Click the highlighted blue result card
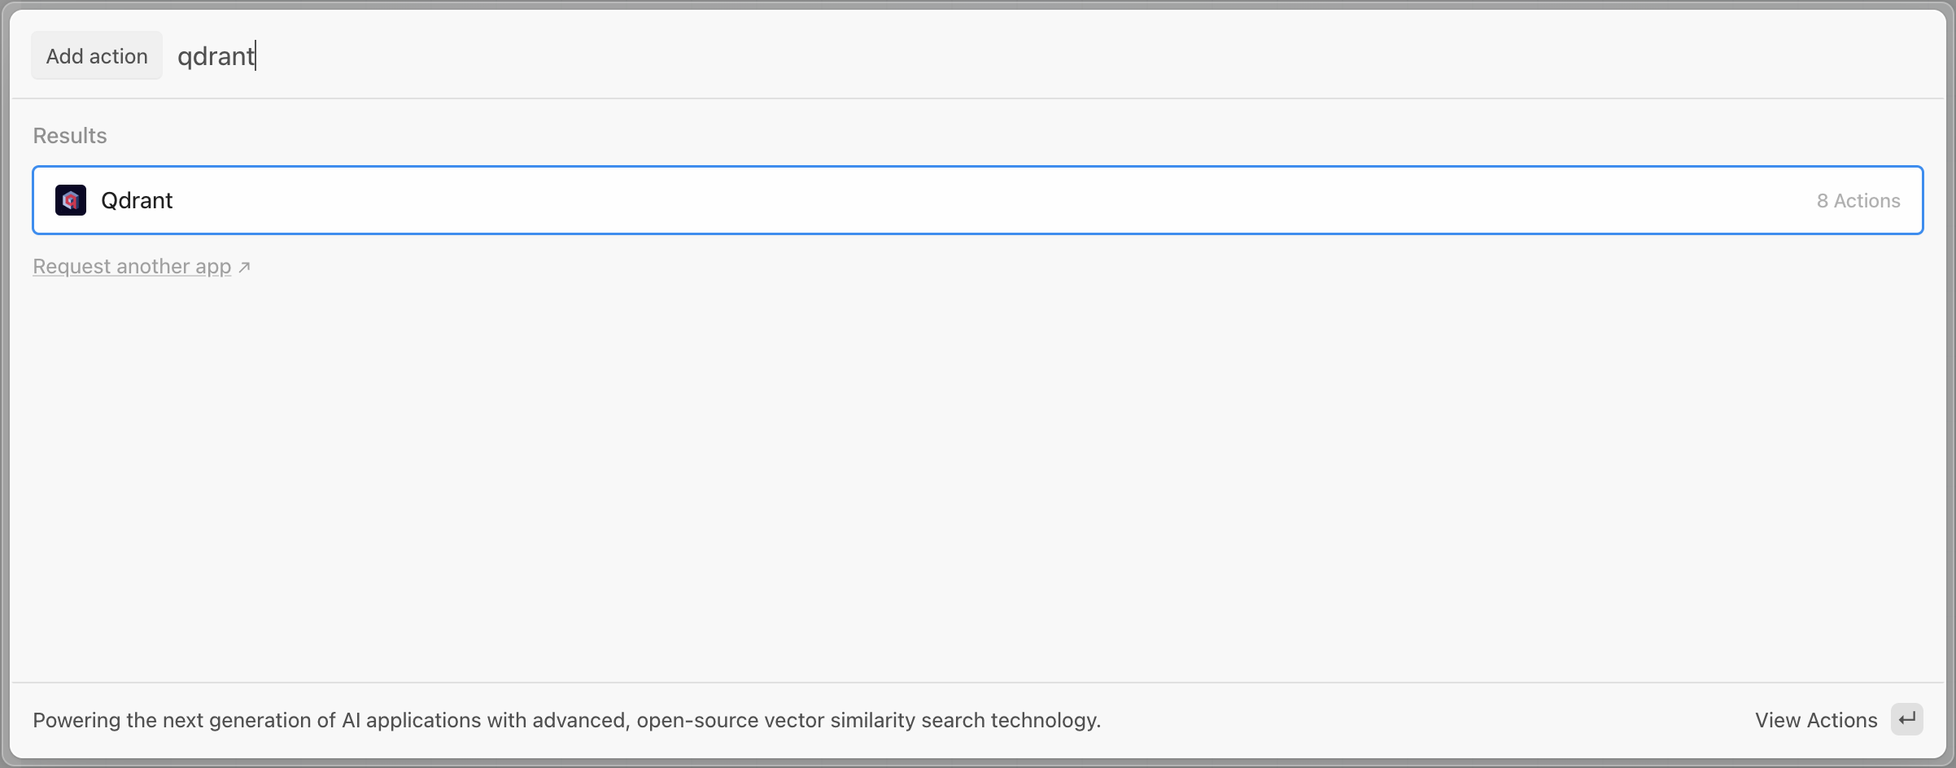This screenshot has width=1956, height=768. point(976,199)
